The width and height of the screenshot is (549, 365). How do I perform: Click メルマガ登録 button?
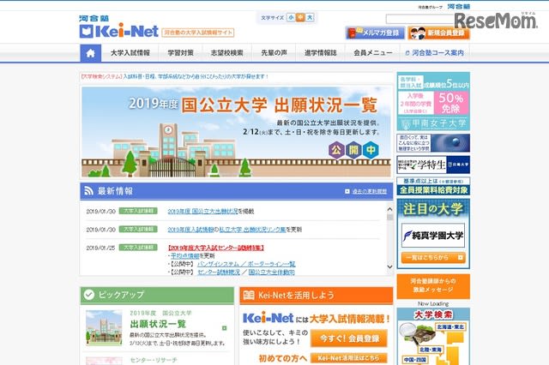pos(375,33)
